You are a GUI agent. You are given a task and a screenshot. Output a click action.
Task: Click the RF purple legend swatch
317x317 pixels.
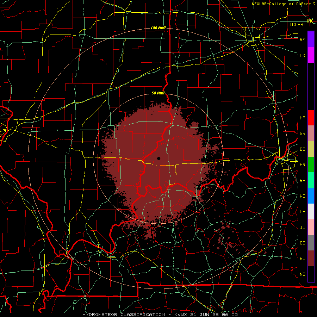click(x=311, y=39)
